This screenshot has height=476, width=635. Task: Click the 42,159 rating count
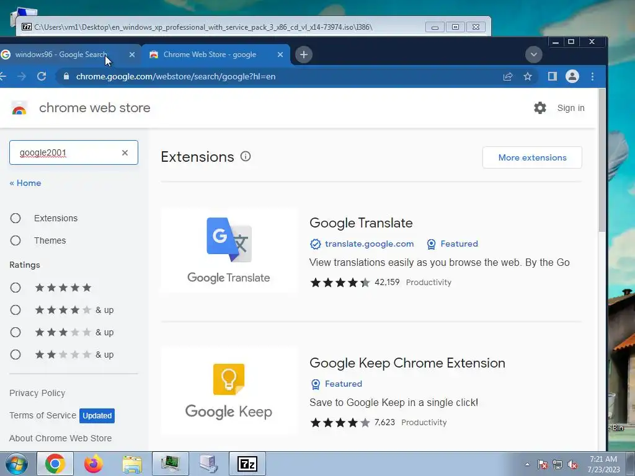point(387,282)
